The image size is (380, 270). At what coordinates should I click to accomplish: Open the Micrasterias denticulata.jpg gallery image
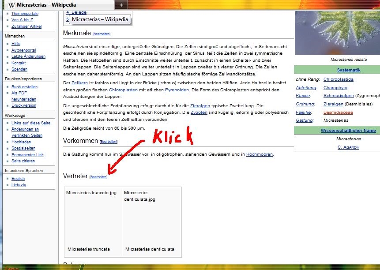(139, 196)
